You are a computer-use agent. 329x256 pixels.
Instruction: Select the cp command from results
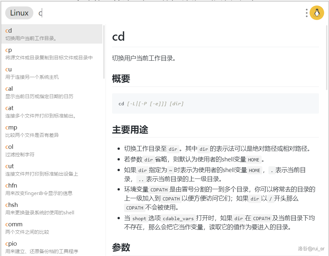coord(52,53)
